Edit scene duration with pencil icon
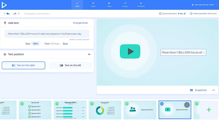 (x=185, y=13)
